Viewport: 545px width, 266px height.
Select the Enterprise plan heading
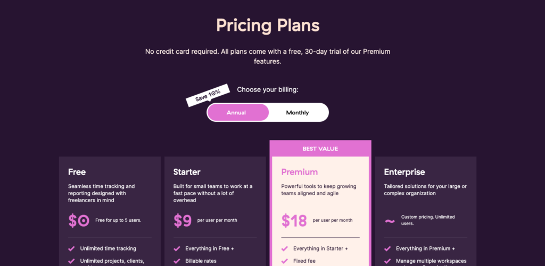[x=404, y=172]
